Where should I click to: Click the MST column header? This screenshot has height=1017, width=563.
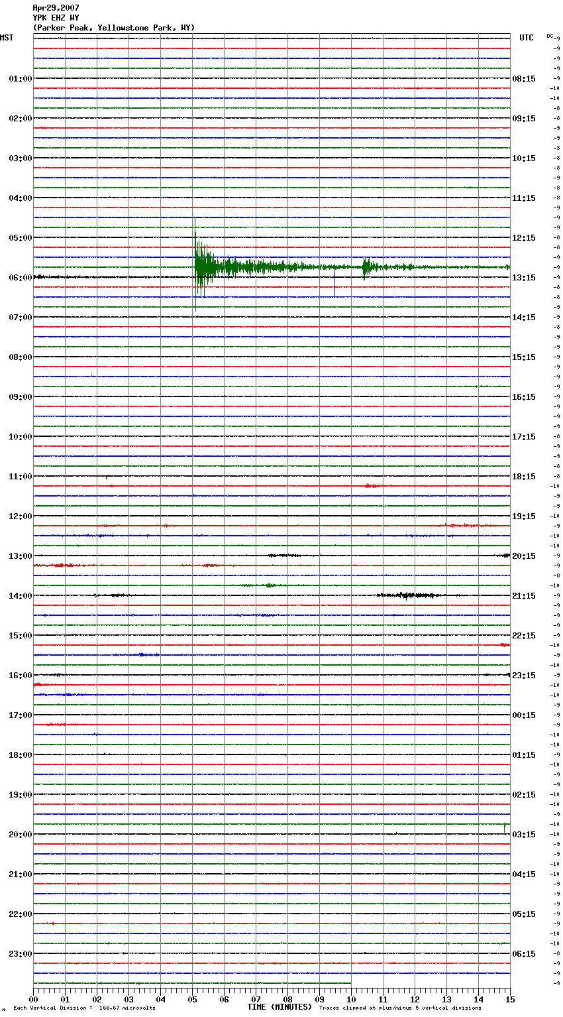click(7, 38)
